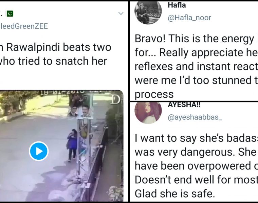Viewport: 258px width, 203px height.
Task: Click 'who tried to snatch her' text line
Action: pyautogui.click(x=54, y=61)
